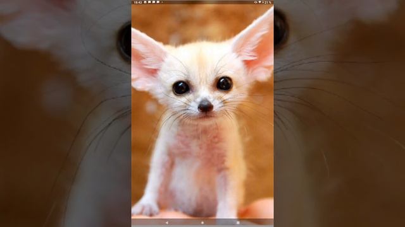The image size is (405, 227).
Task: Click the Wi-Fi signal icon in status bar
Action: coord(260,2)
